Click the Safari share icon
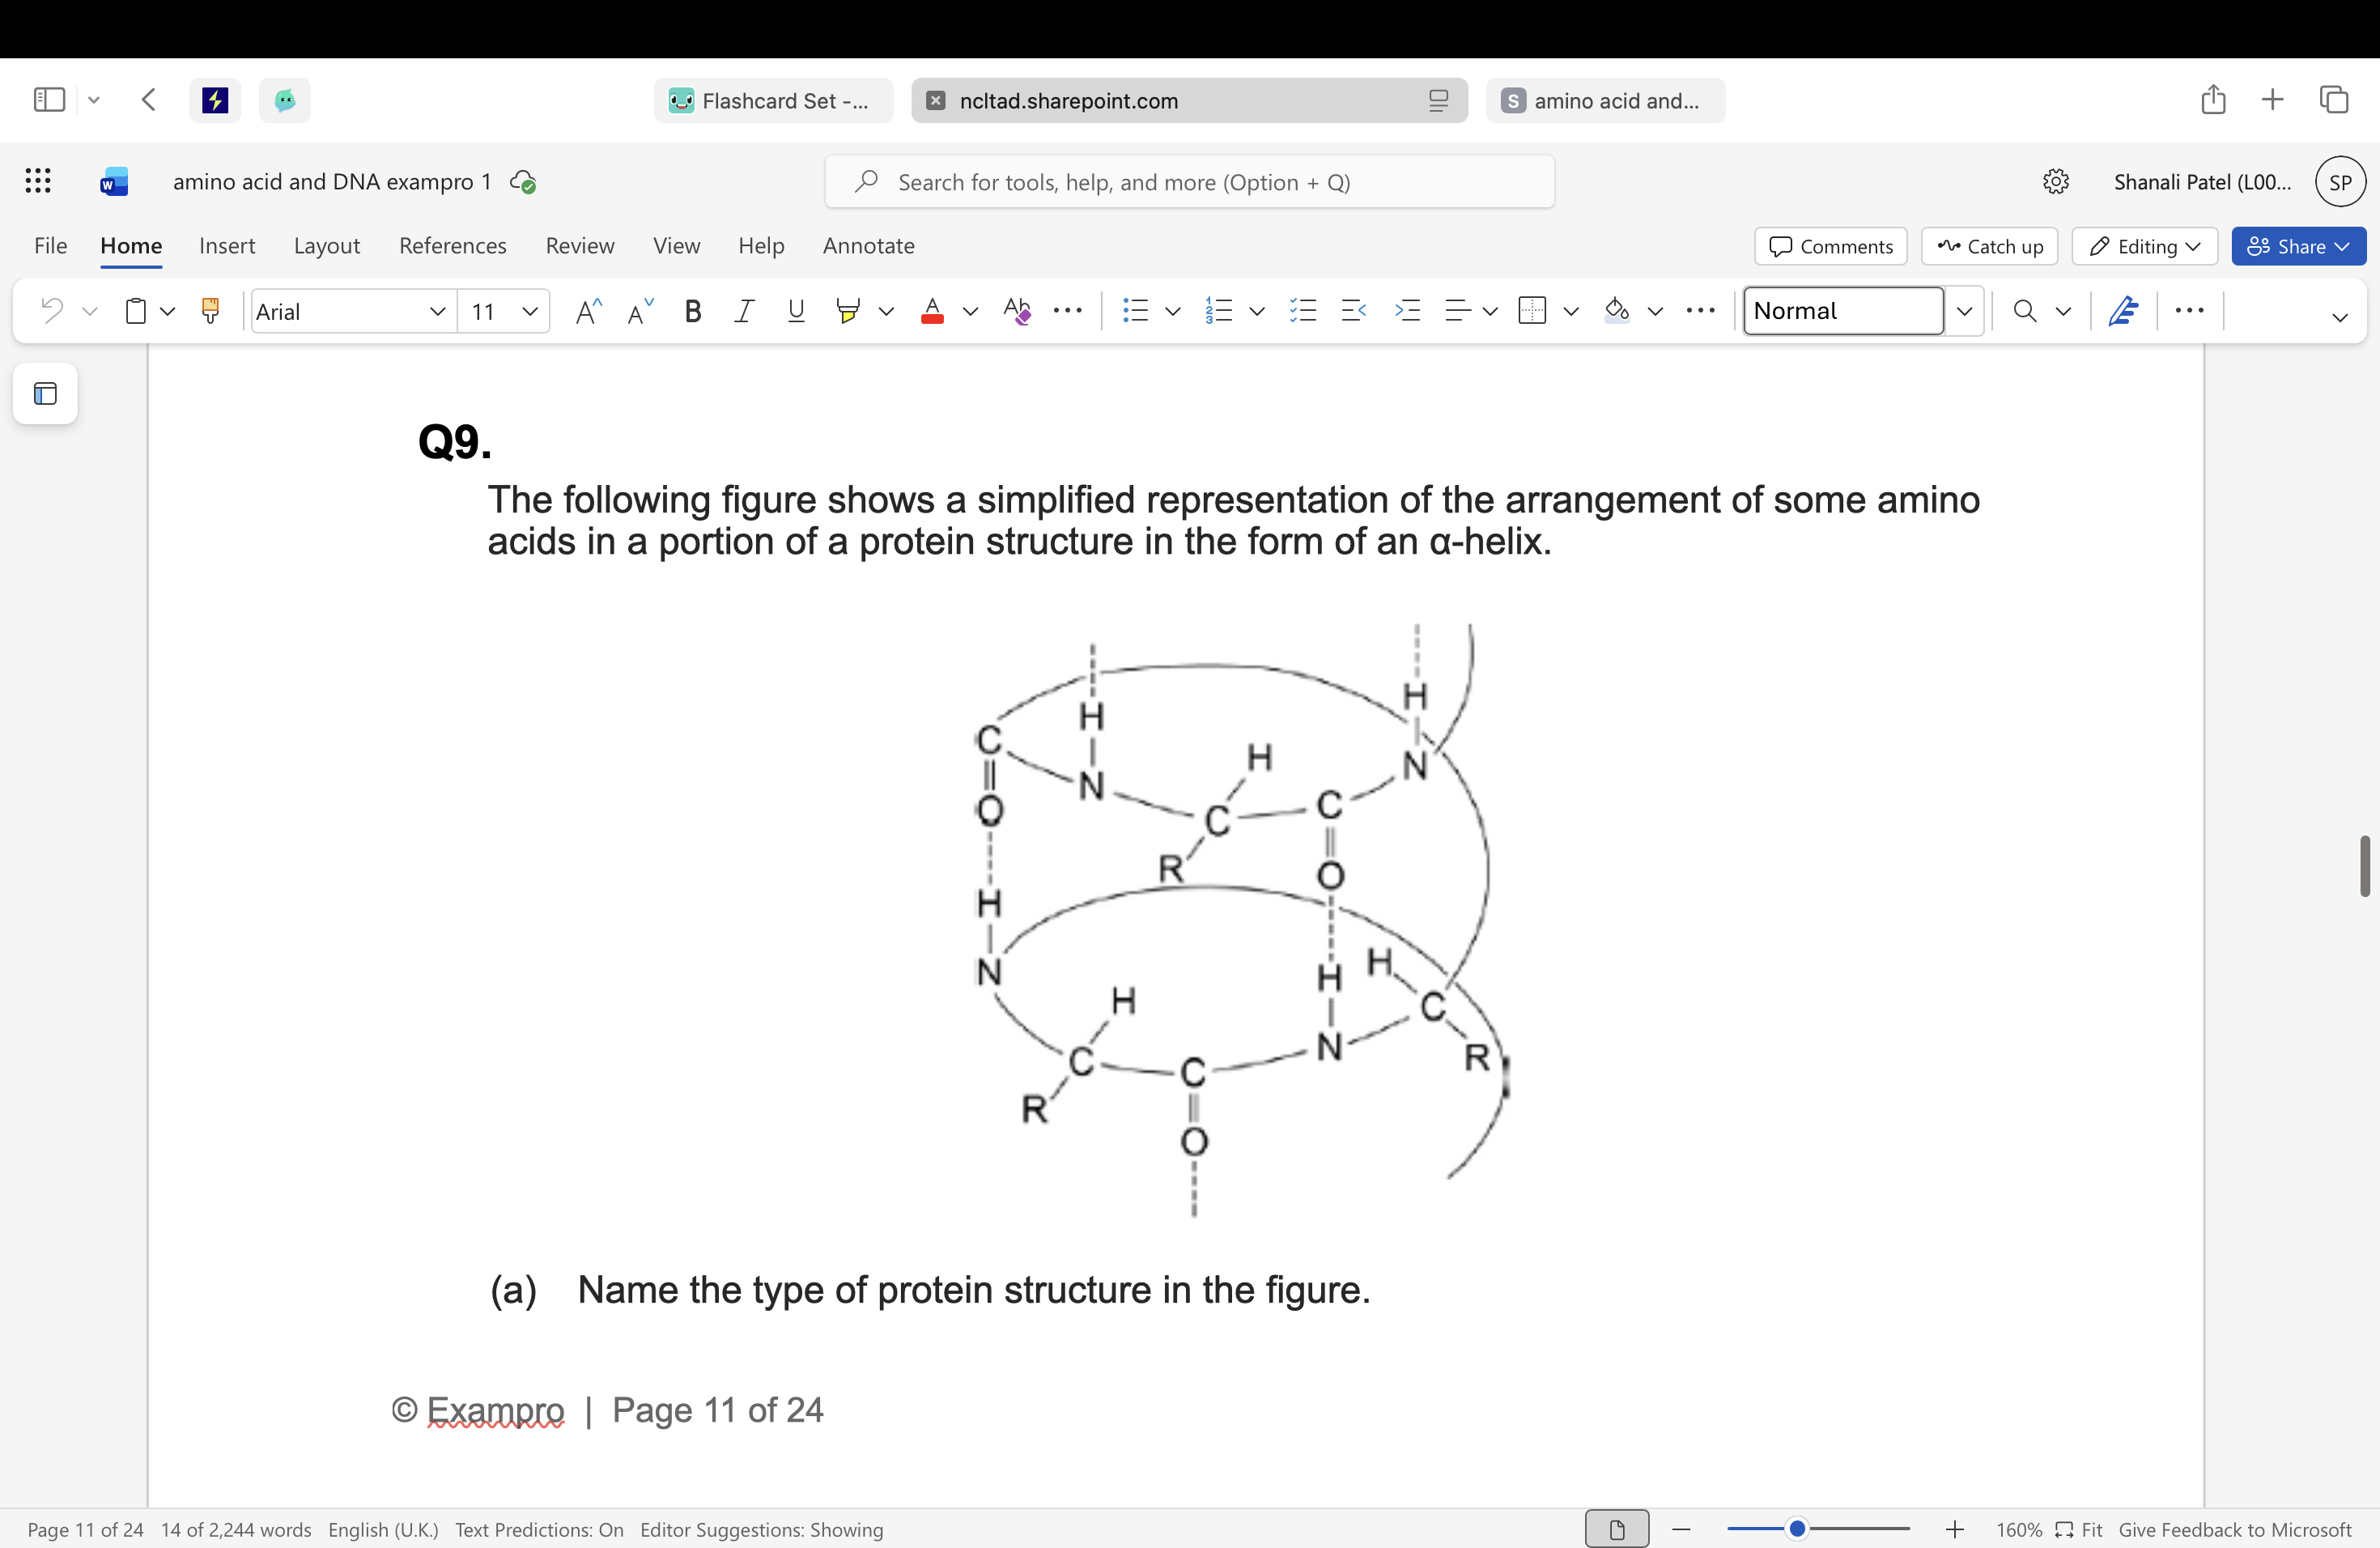The image size is (2380, 1548). (x=2213, y=100)
